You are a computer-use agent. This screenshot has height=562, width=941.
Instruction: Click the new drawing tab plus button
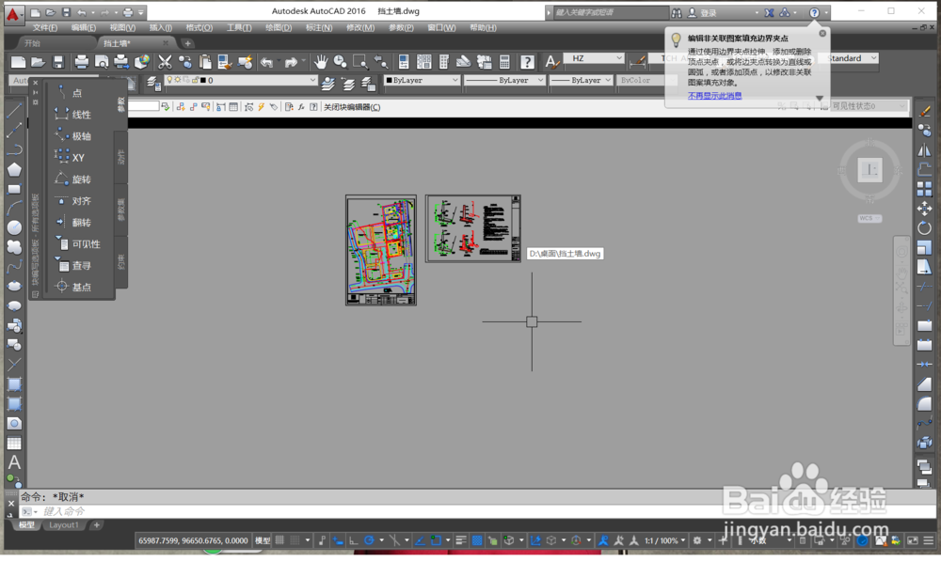click(x=187, y=43)
